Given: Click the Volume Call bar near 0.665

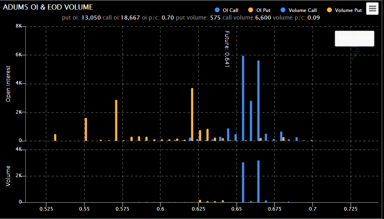Looking at the screenshot, I should (x=258, y=182).
